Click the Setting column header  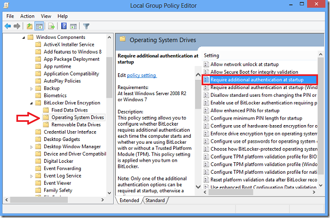coord(211,56)
